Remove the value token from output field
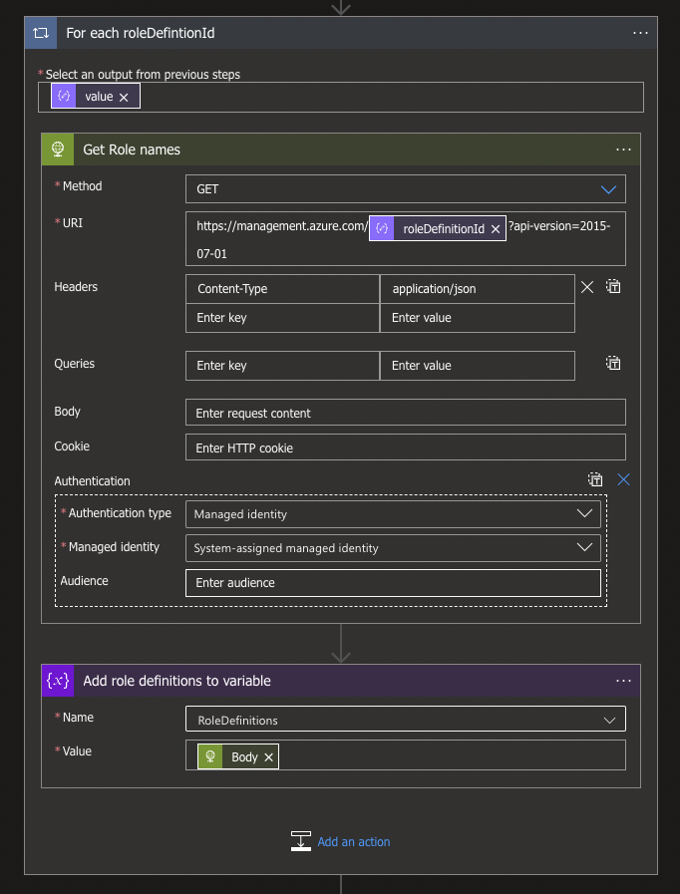Screen dimensions: 680x894 point(124,97)
